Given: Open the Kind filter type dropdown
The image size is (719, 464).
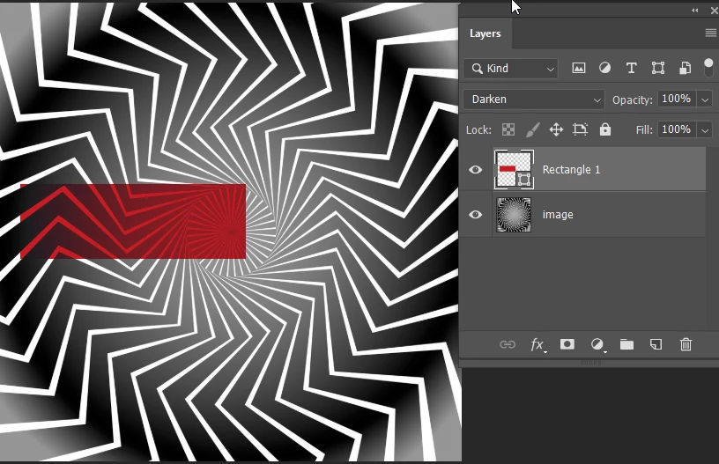Looking at the screenshot, I should (x=511, y=69).
